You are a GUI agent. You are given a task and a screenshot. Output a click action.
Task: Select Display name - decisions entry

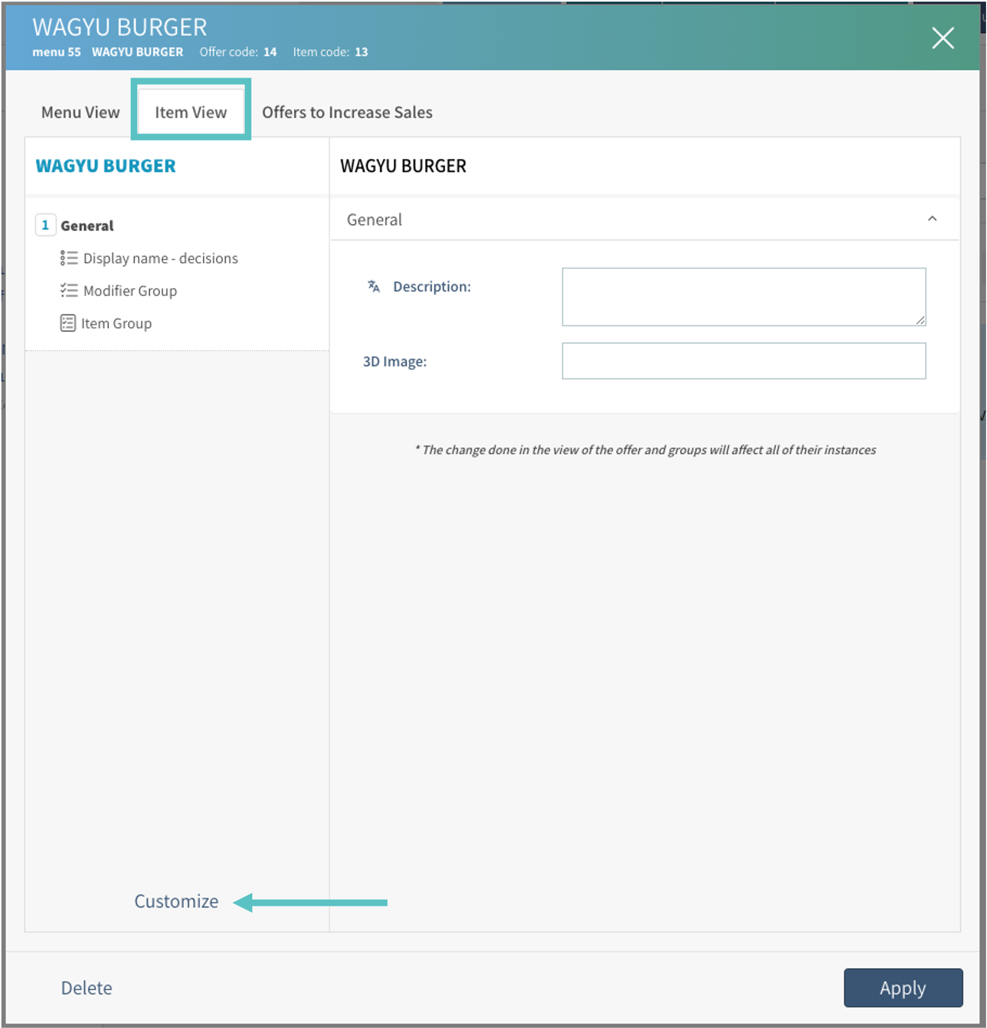tap(160, 258)
